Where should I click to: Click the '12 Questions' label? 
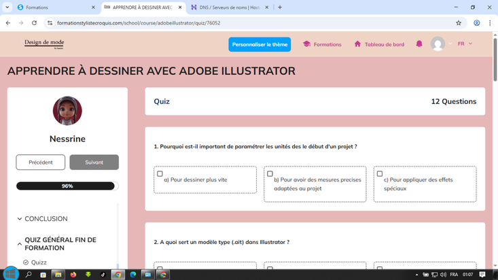pos(454,101)
